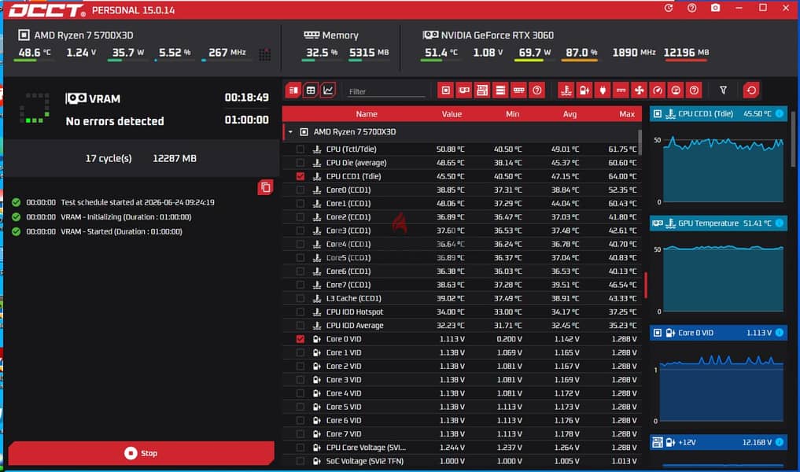This screenshot has height=472, width=800.
Task: Uncheck the Core 0 VID checkbox
Action: [x=300, y=339]
